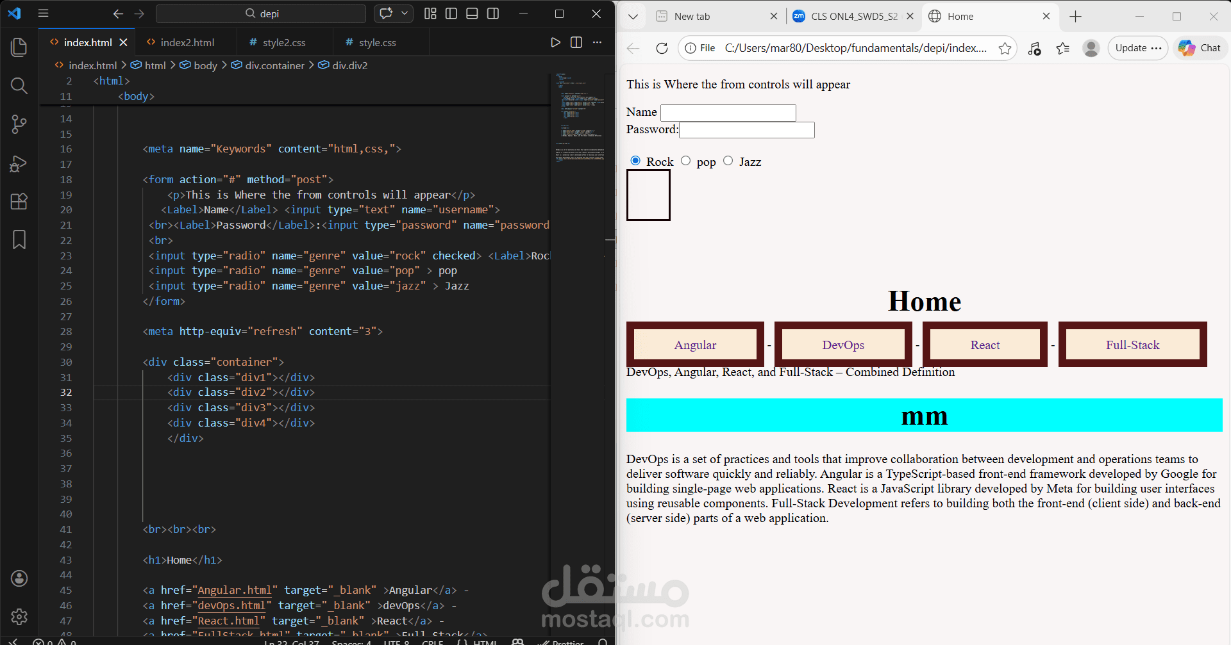Screen dimensions: 1231x645
Task: Add this page to favorites with star
Action: click(1005, 48)
